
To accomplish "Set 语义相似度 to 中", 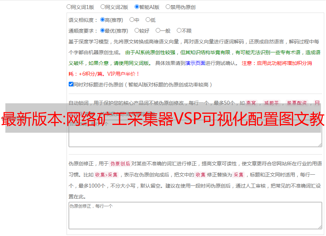I will 132,20.
